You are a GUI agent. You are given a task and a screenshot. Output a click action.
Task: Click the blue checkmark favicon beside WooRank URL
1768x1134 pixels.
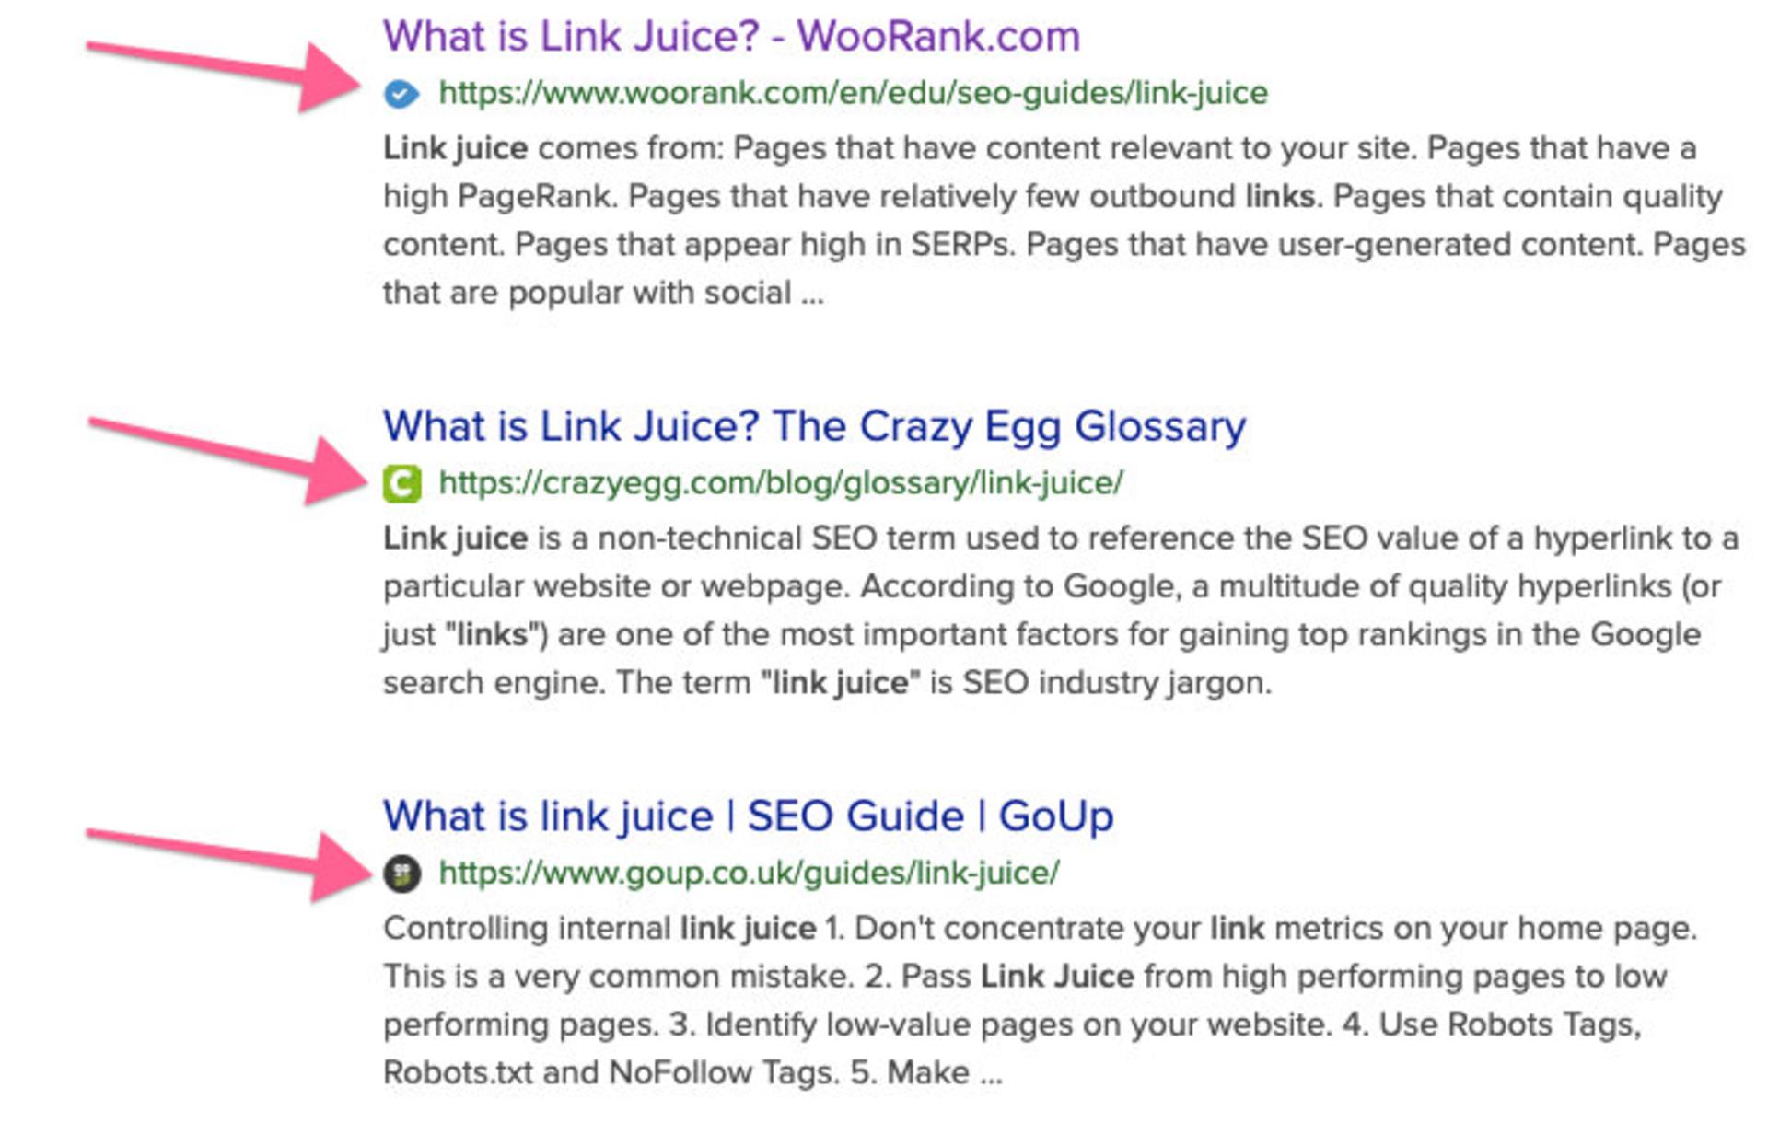click(x=401, y=93)
